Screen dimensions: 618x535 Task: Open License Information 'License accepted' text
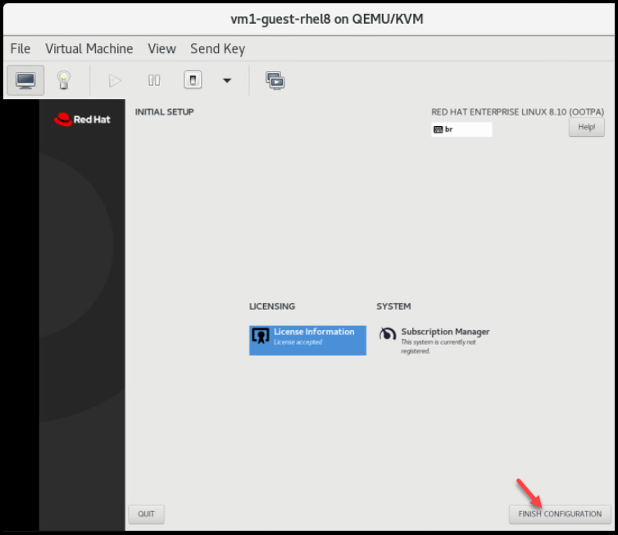[298, 342]
